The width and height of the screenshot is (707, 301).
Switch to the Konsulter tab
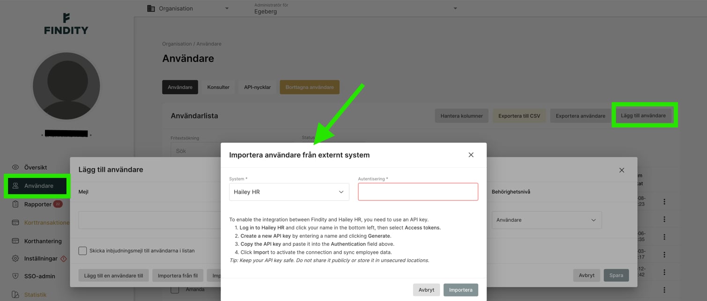218,87
